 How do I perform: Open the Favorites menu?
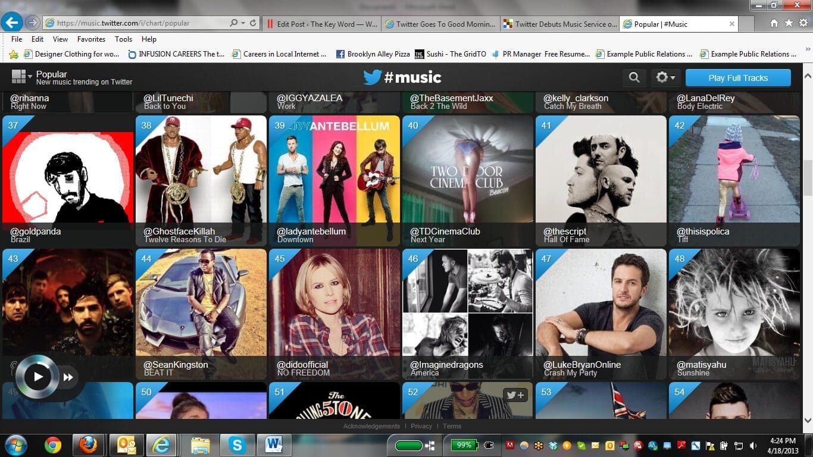click(91, 39)
